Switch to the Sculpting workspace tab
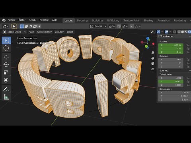This screenshot has width=191, height=143. point(97,21)
